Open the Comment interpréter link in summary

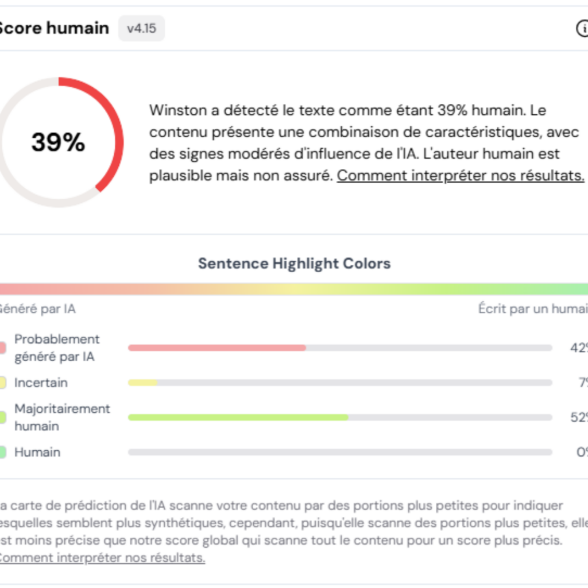pos(460,176)
